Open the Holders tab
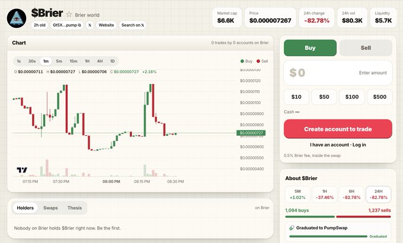The height and width of the screenshot is (243, 403). [25, 208]
